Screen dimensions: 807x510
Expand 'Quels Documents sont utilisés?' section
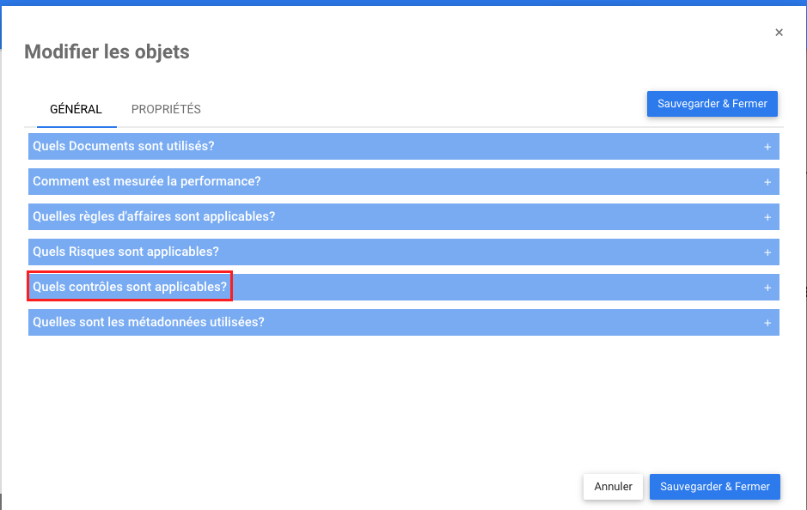point(124,146)
